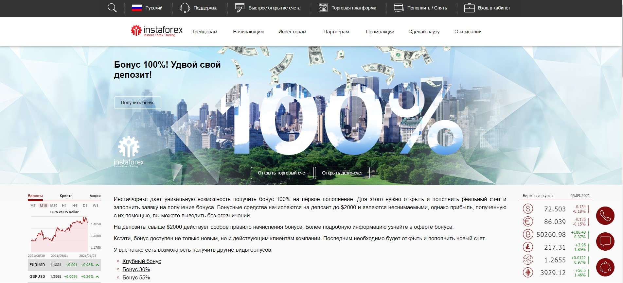623x283 pixels.
Task: Click the Получить бонус button
Action: click(x=138, y=103)
